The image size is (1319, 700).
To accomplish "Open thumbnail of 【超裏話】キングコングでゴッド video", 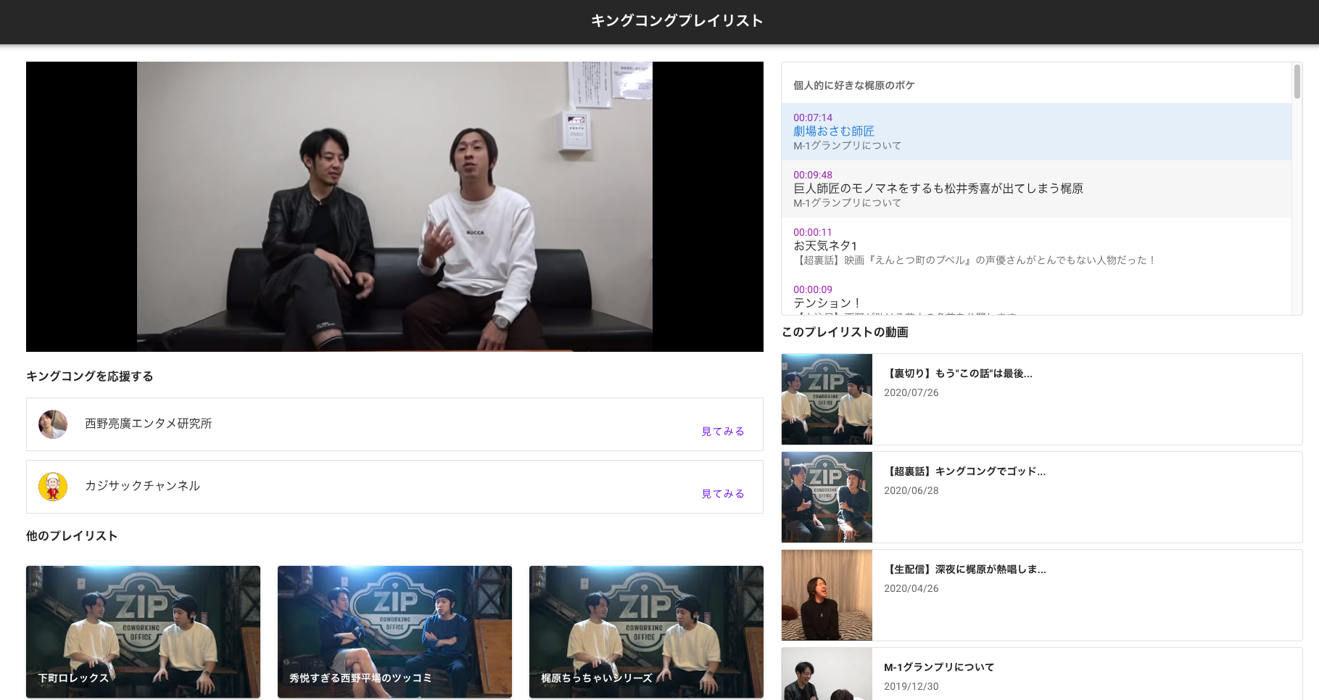I will 827,497.
